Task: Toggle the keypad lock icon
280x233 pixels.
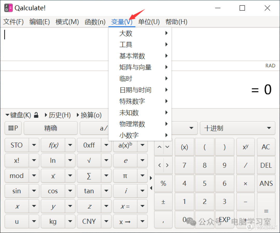Action: pos(36,115)
